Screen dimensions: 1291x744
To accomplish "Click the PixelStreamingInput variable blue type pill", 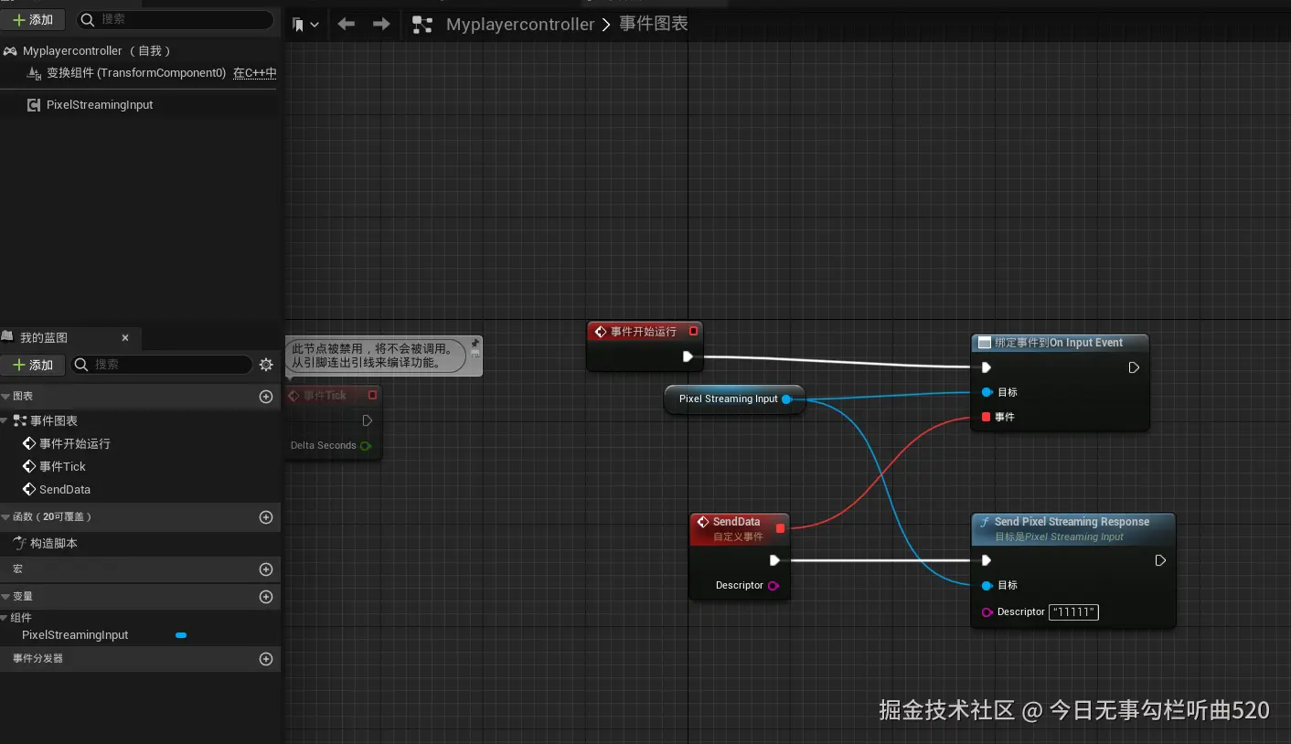I will [181, 635].
